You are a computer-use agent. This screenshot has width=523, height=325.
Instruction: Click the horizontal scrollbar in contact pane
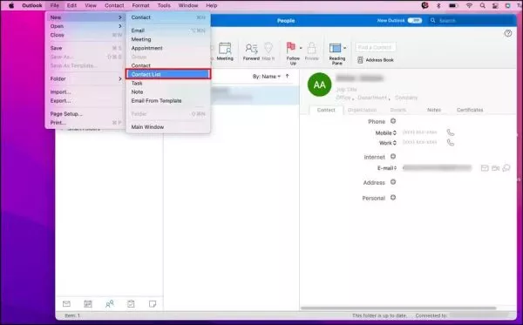(398, 308)
